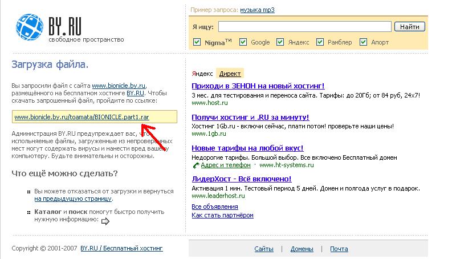This screenshot has height=259, width=452.
Task: Toggle the Nigma search engine checkbox
Action: pyautogui.click(x=197, y=42)
